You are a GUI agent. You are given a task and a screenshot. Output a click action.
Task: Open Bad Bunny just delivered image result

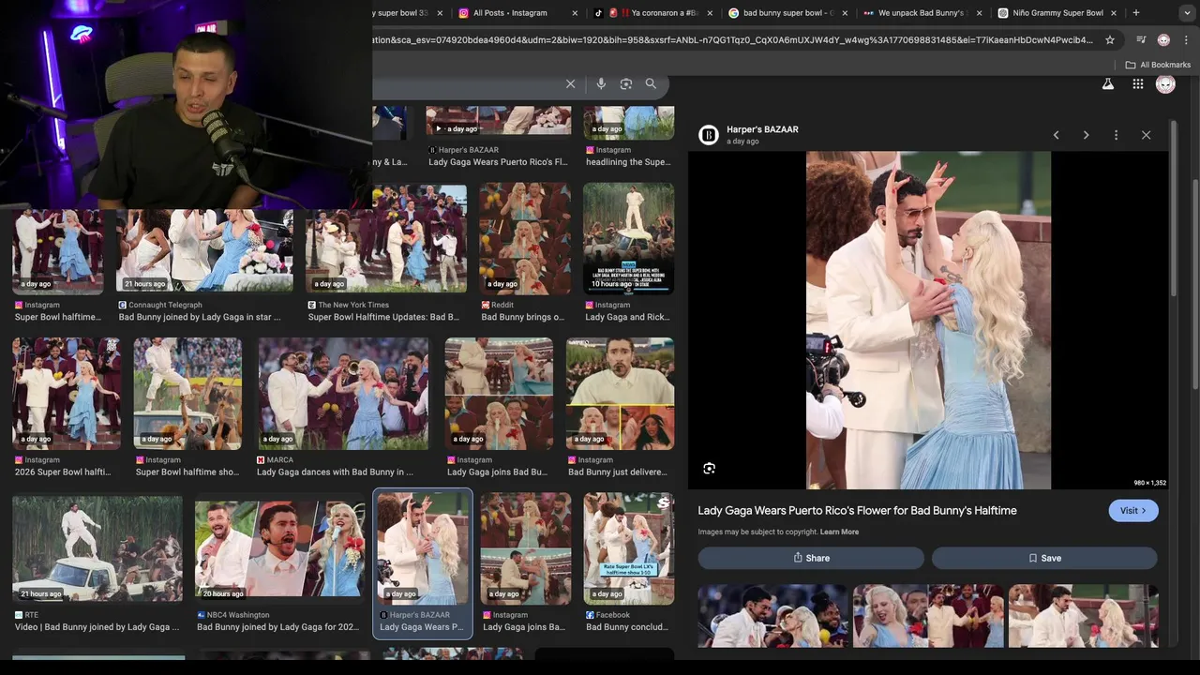pyautogui.click(x=620, y=394)
